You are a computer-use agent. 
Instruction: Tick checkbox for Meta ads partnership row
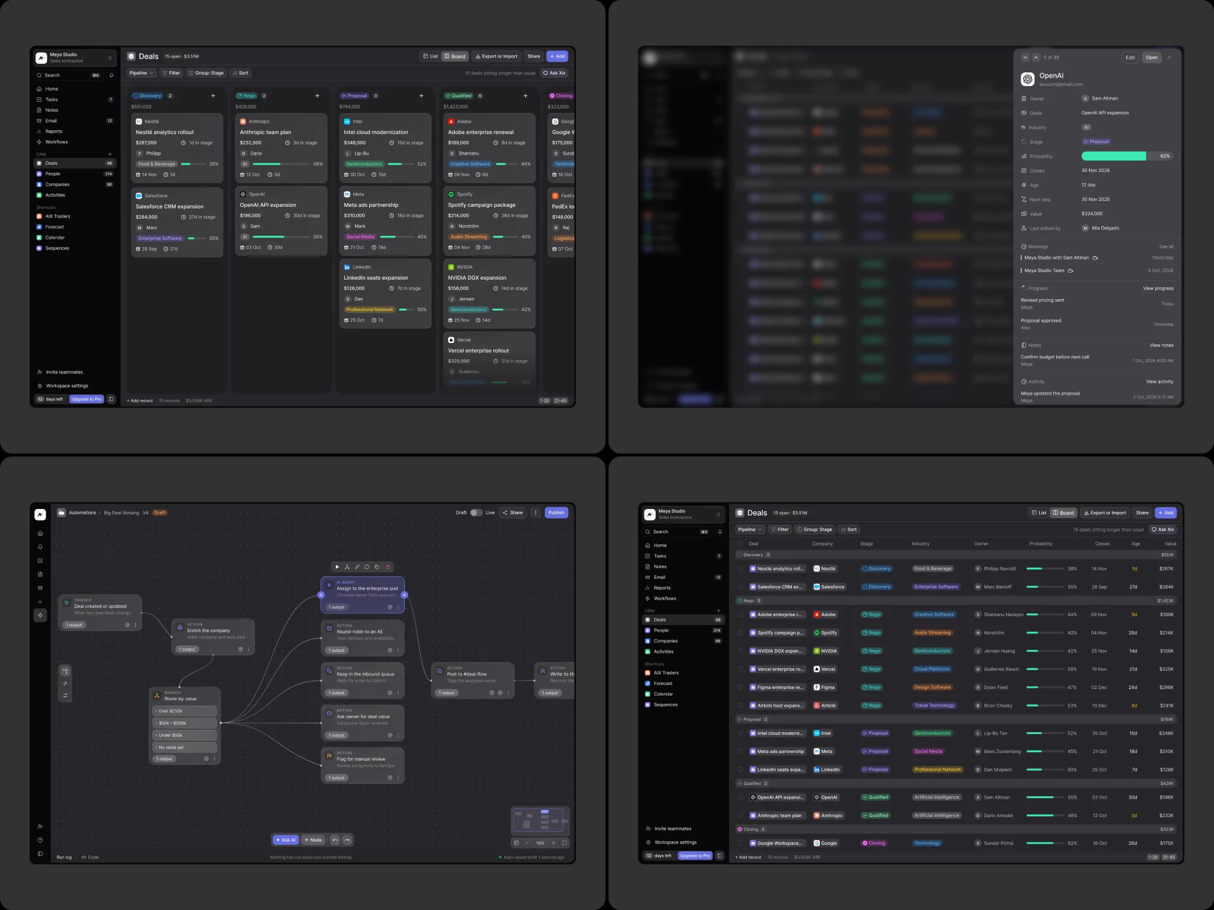coord(740,751)
